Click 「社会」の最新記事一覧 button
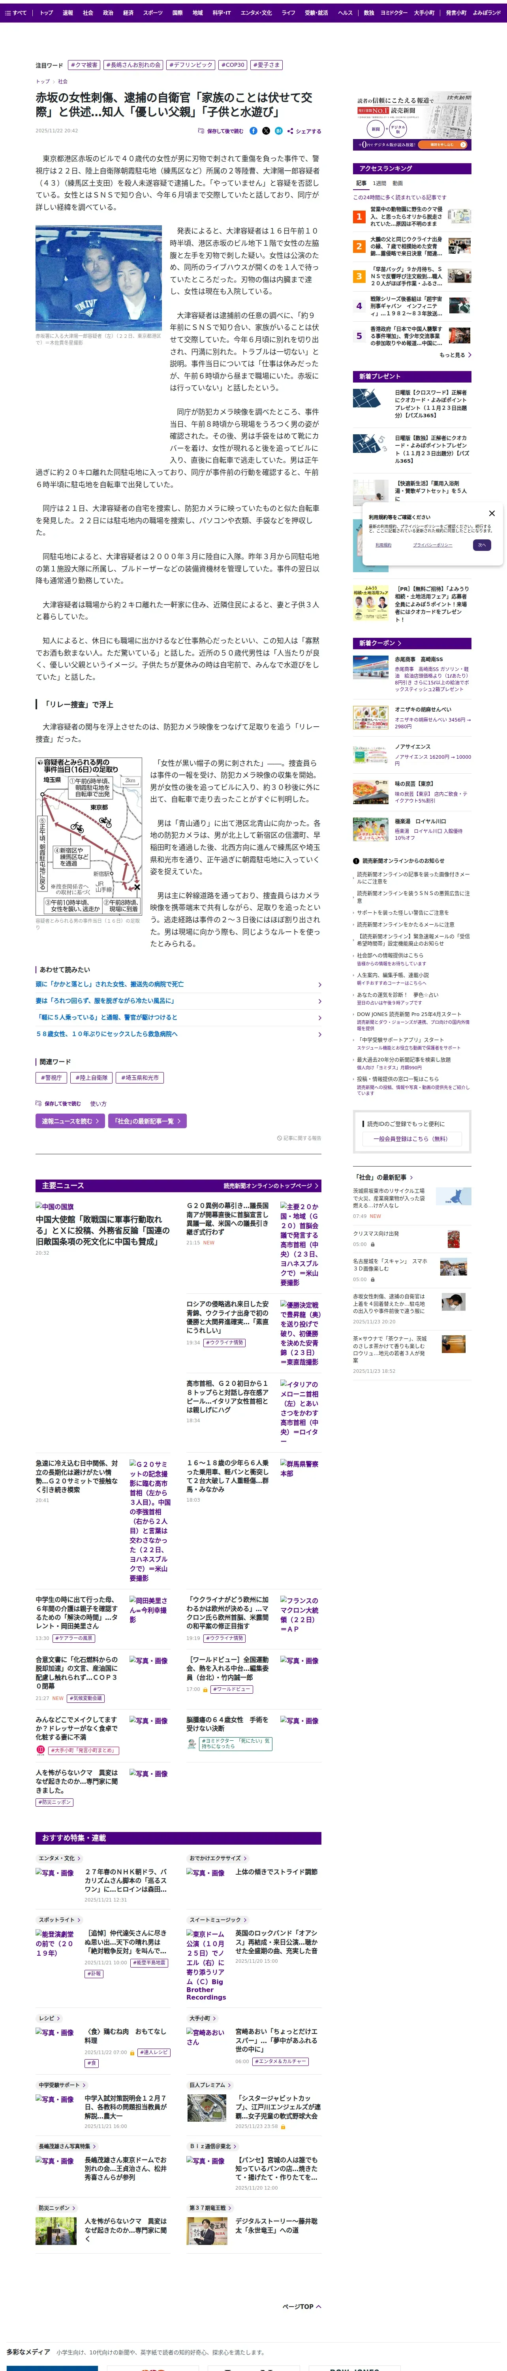The width and height of the screenshot is (507, 2371). pos(147,1121)
